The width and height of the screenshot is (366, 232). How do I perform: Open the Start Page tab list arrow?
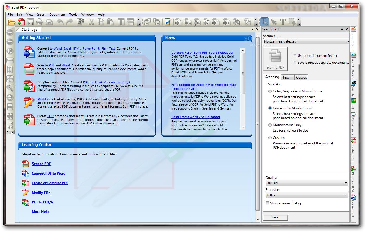252,29
